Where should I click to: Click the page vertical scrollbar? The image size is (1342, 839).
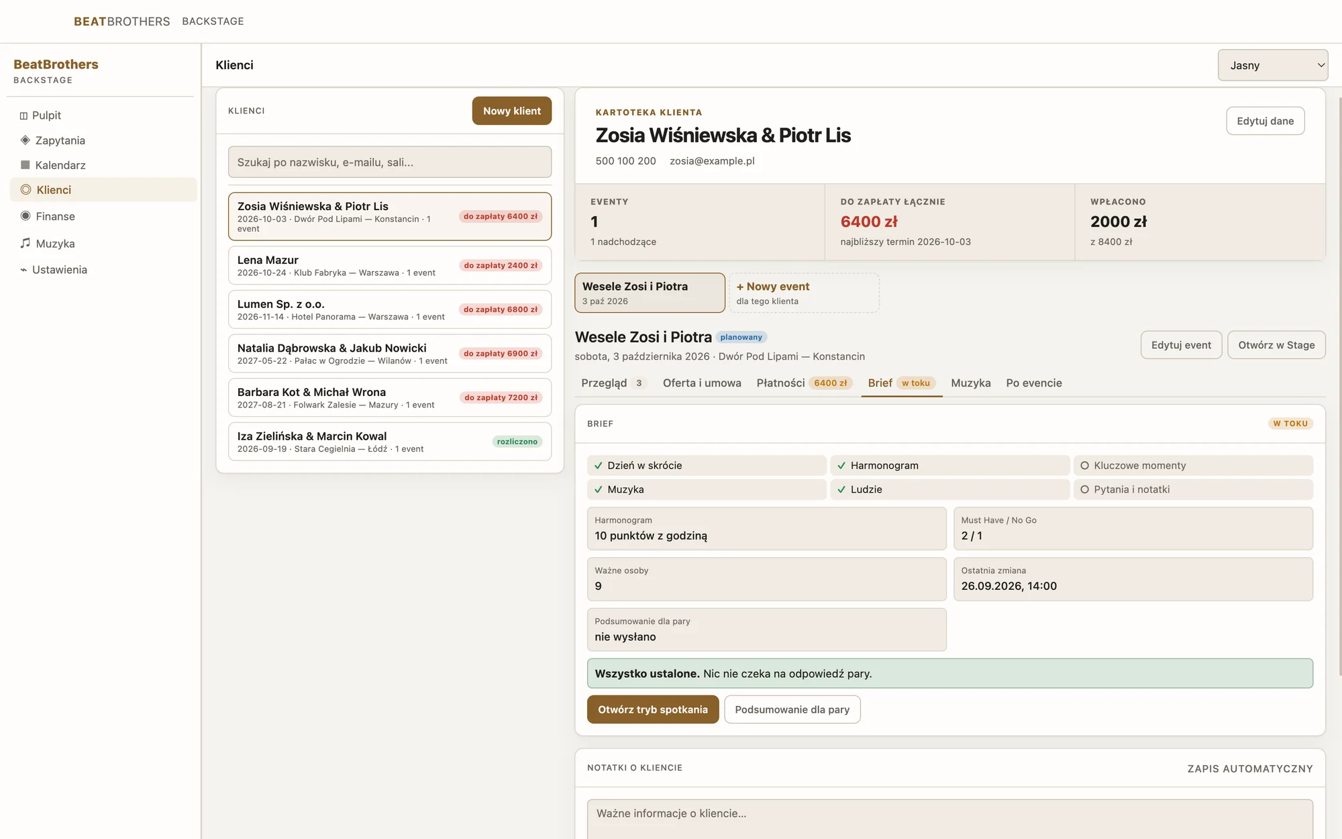[x=1339, y=386]
